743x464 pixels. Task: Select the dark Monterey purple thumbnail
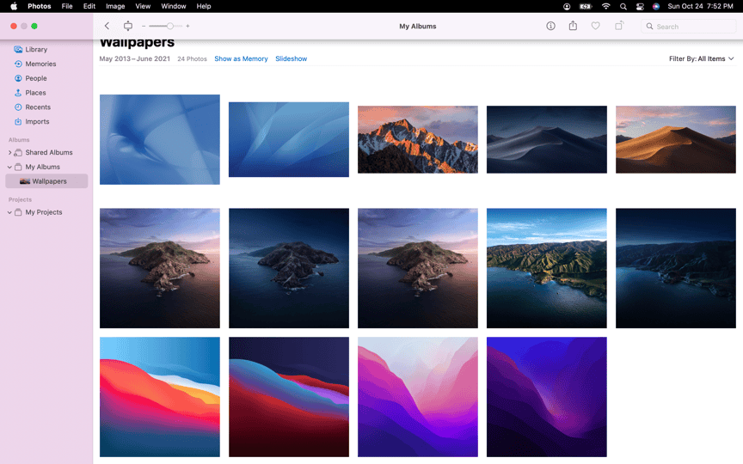(546, 397)
